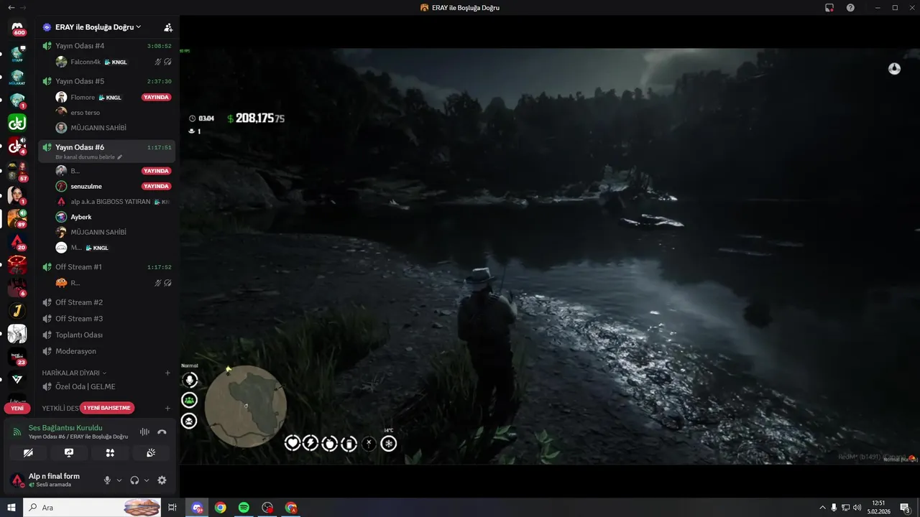Join Off Stream #1 voice channel
Screen dimensions: 920x517
(x=106, y=267)
